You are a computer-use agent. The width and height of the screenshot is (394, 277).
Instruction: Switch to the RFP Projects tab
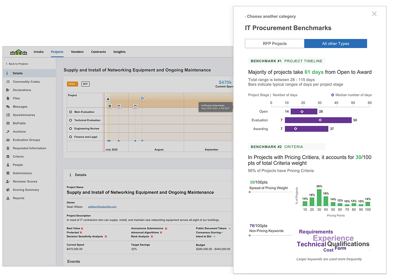tap(274, 44)
